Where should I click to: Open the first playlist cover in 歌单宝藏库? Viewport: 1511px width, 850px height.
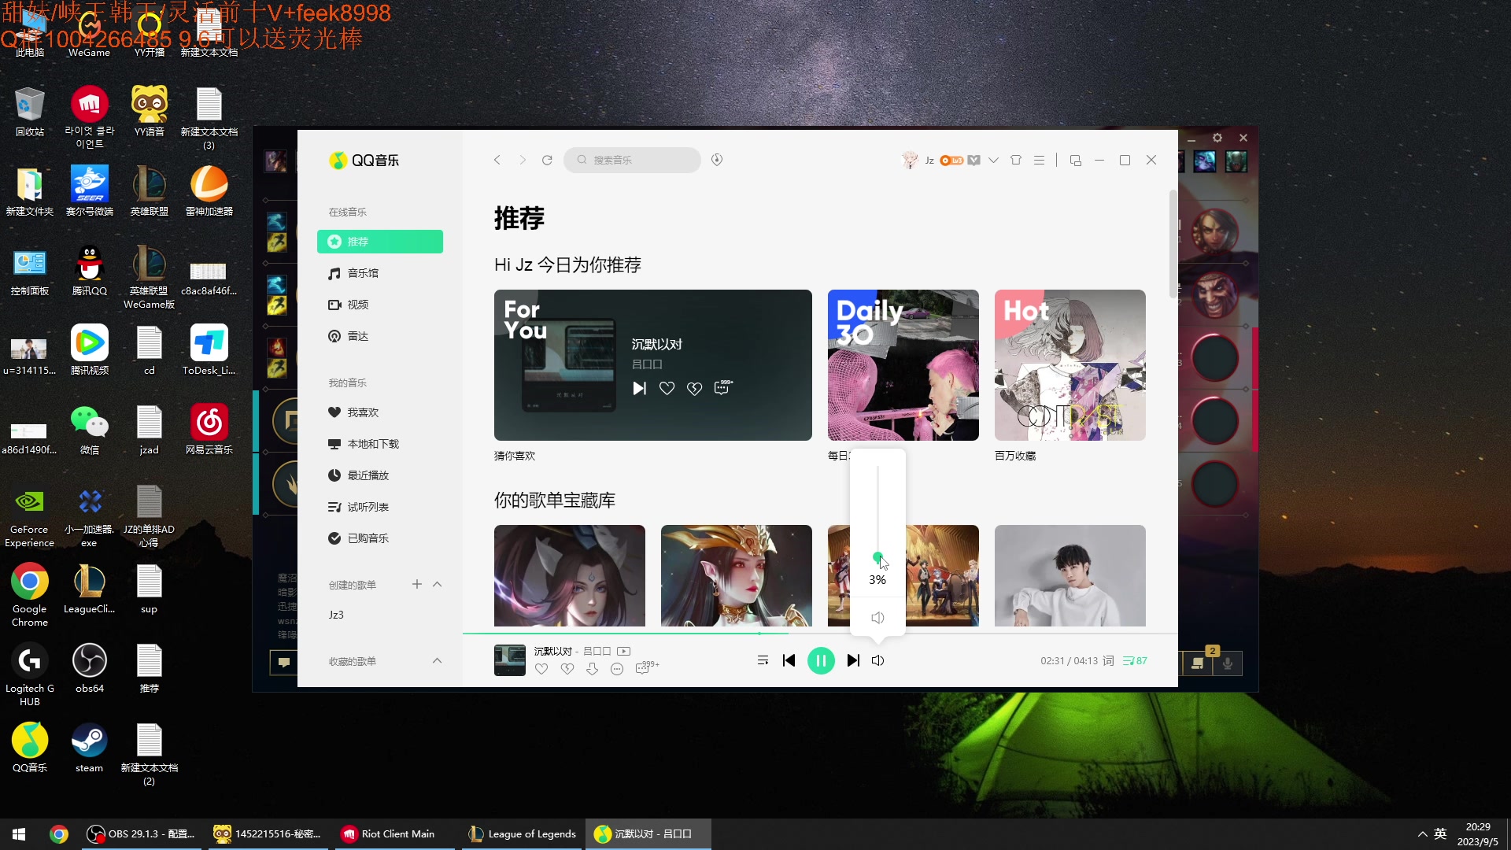(x=569, y=575)
